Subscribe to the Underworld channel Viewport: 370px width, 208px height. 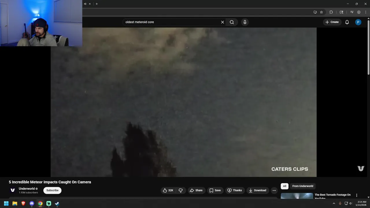coord(52,190)
